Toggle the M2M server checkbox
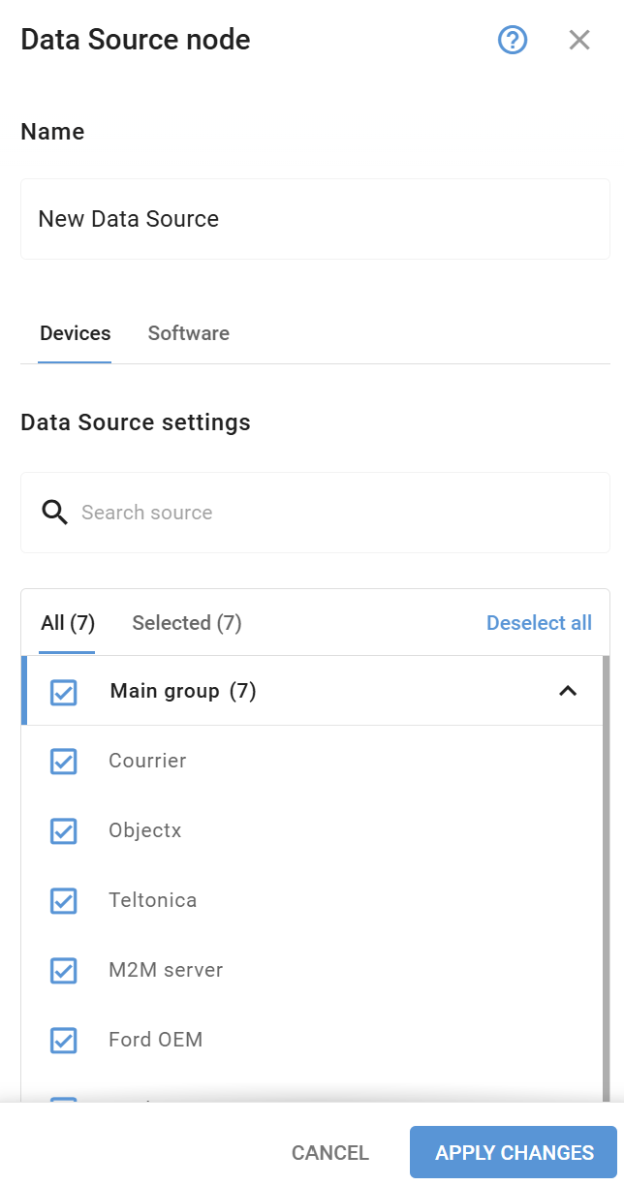Screen dimensions: 624x1186 coord(63,971)
